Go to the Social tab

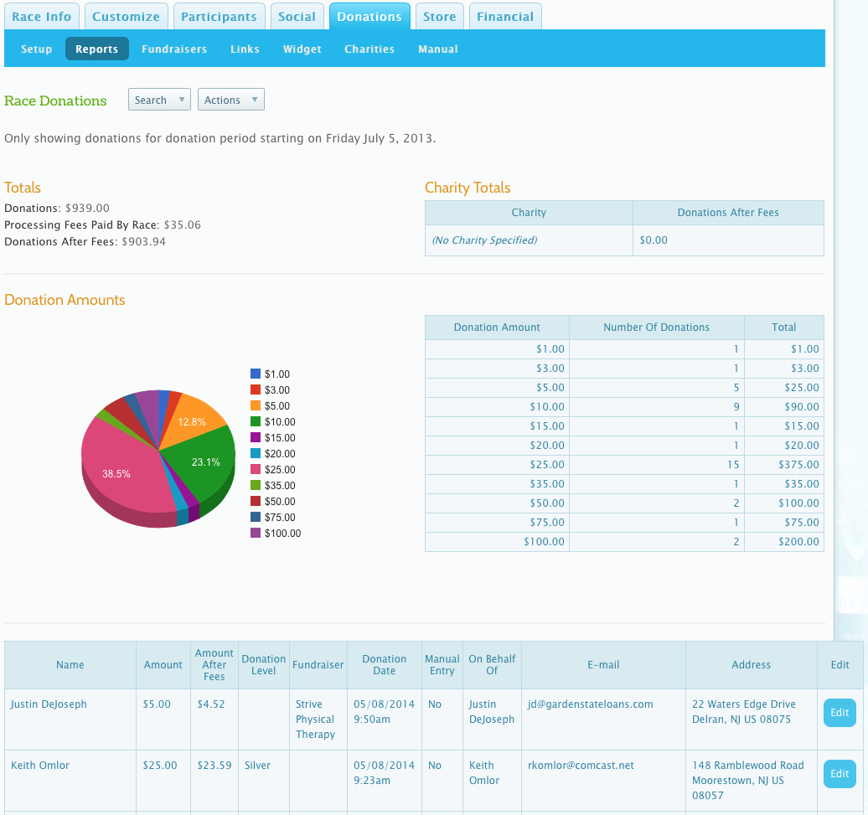coord(297,16)
